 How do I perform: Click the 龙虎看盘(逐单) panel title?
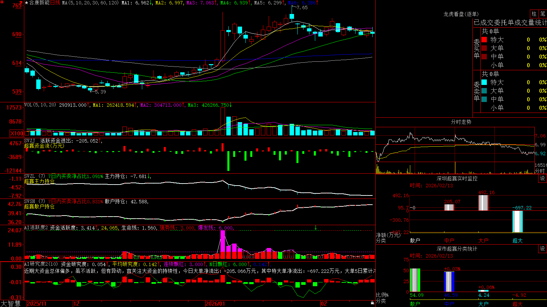461,14
